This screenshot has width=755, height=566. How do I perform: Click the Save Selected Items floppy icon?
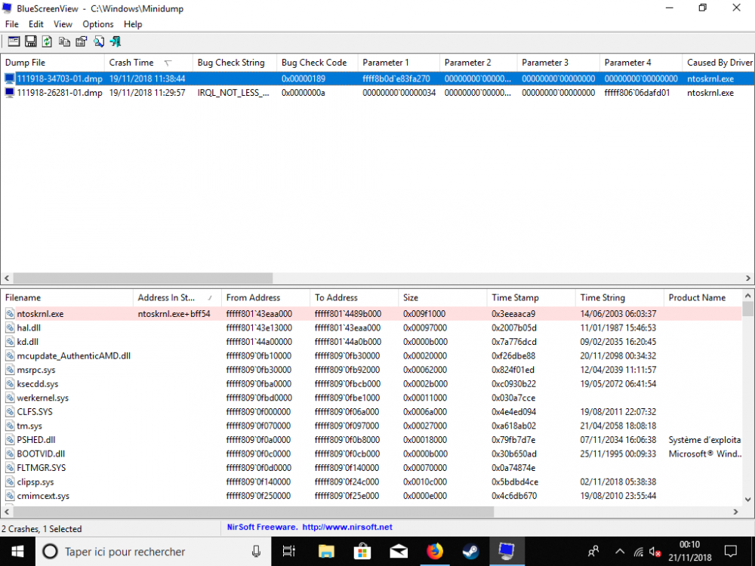click(31, 42)
